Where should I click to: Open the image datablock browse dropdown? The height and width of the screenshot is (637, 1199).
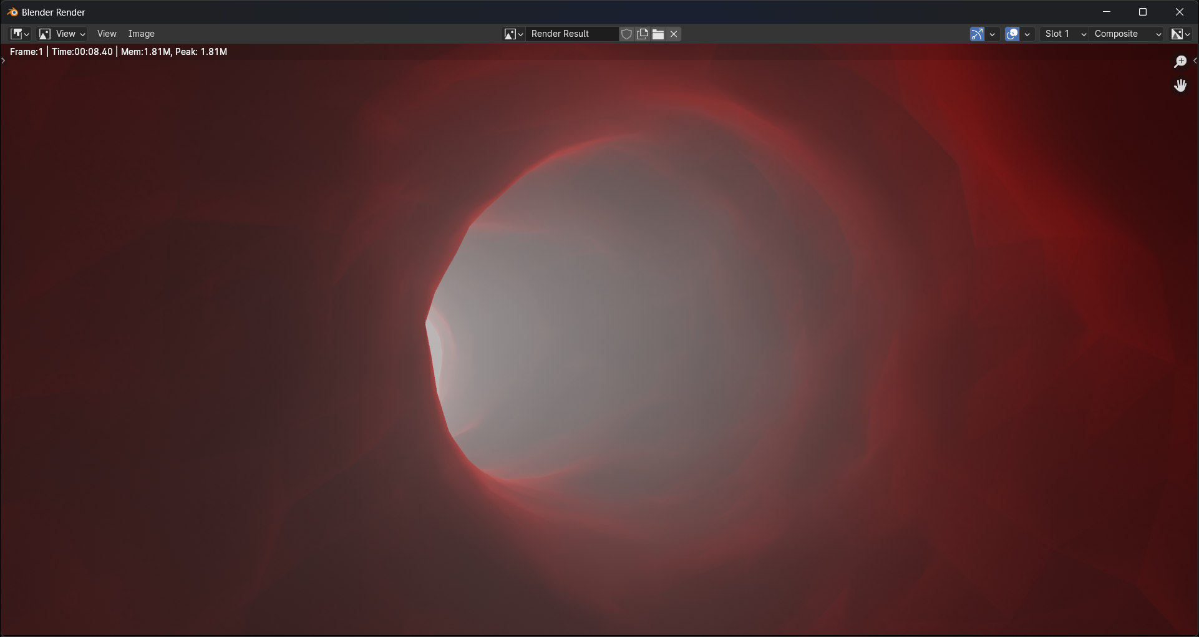pyautogui.click(x=513, y=34)
